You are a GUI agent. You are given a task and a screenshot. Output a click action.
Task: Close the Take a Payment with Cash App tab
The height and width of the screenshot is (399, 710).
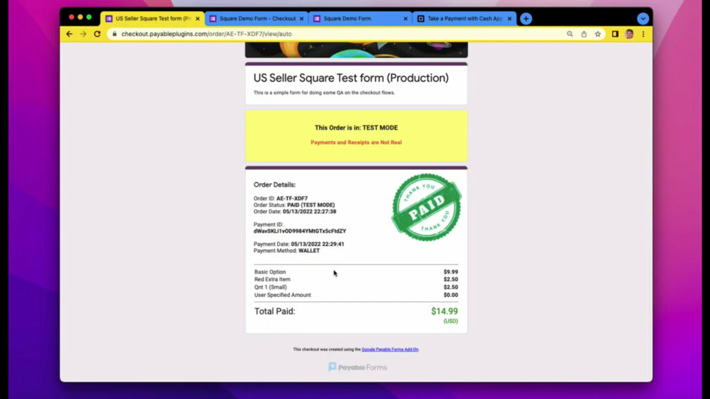[510, 19]
